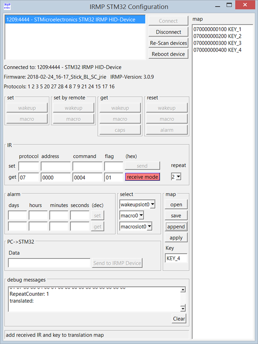Focus the alarm get days field
This screenshot has height=344, width=258.
(17, 227)
